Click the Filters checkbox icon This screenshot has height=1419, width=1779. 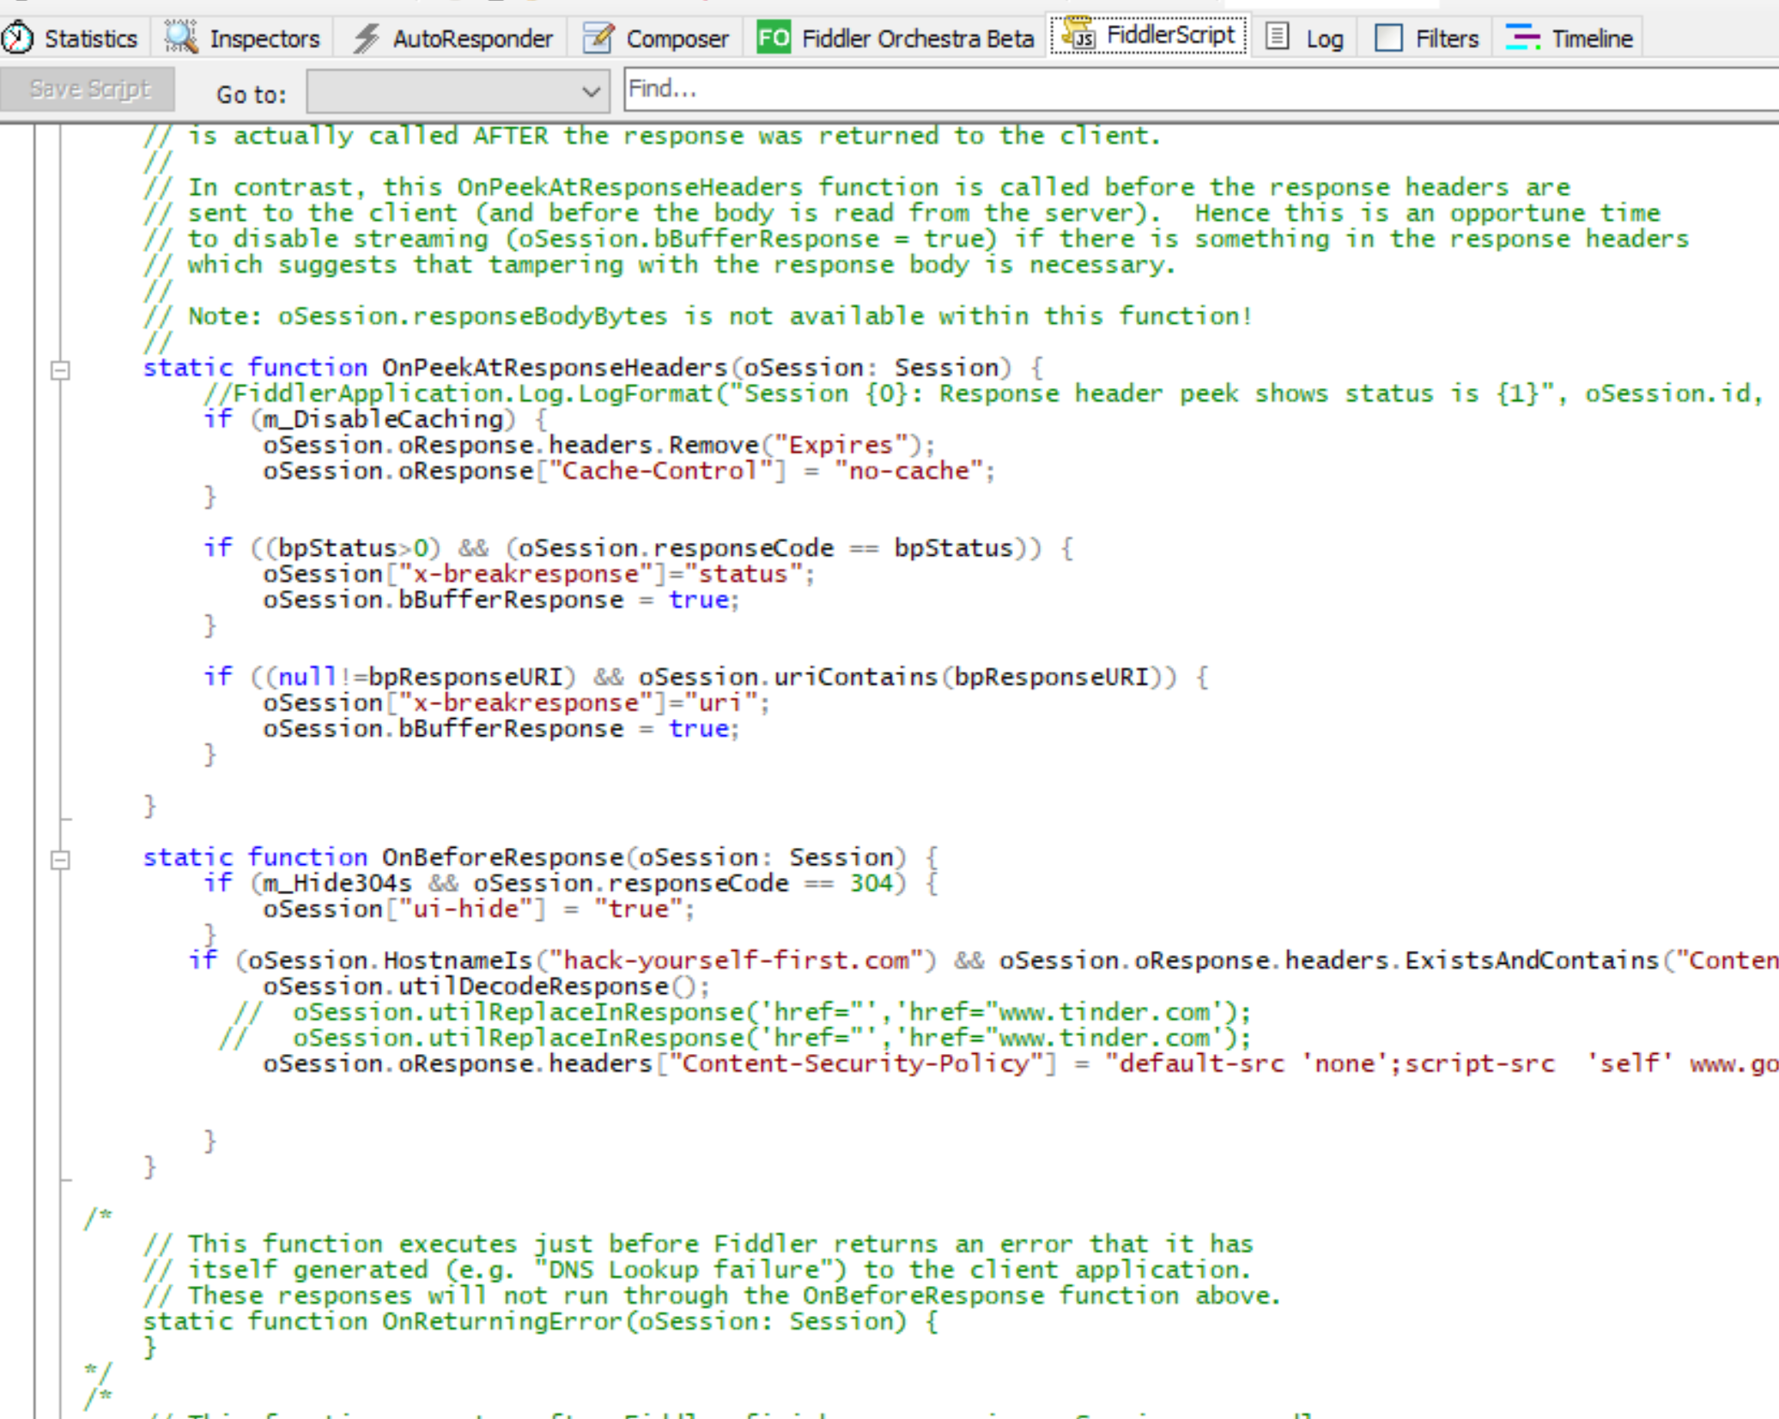[1388, 39]
